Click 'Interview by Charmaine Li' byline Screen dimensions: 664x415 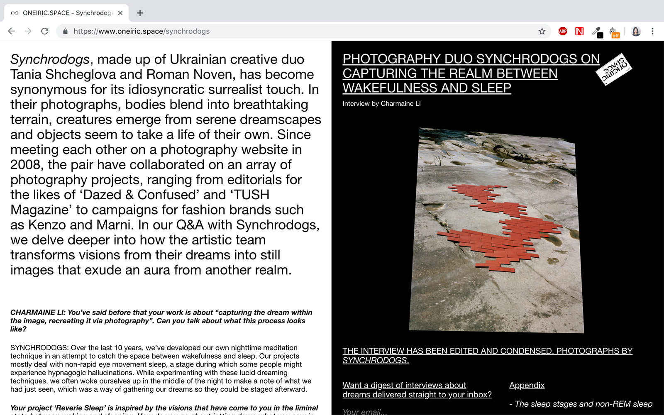[x=381, y=104]
